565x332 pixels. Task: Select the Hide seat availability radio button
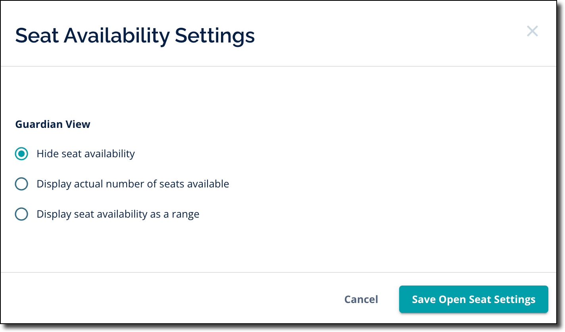(21, 154)
